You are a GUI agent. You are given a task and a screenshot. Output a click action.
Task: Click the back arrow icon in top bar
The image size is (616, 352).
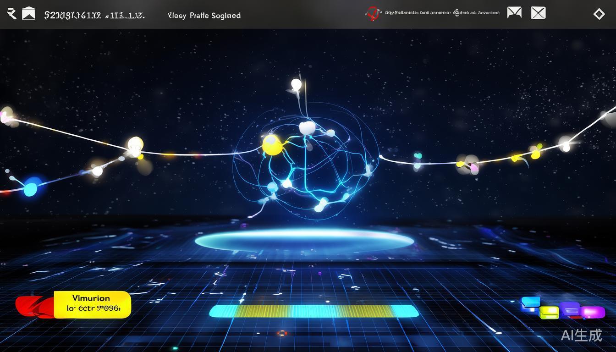12,14
